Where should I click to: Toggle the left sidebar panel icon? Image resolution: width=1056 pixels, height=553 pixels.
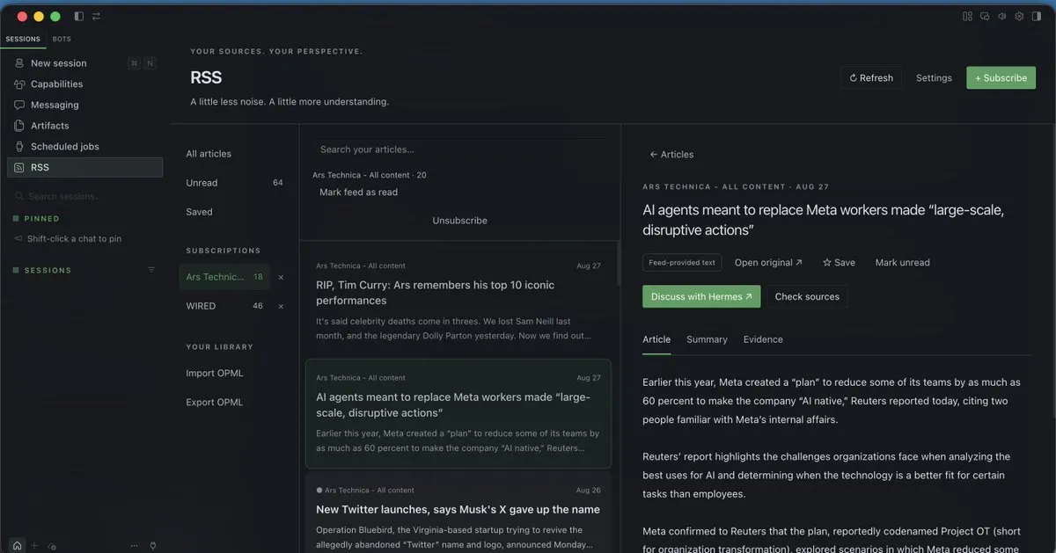click(x=79, y=17)
